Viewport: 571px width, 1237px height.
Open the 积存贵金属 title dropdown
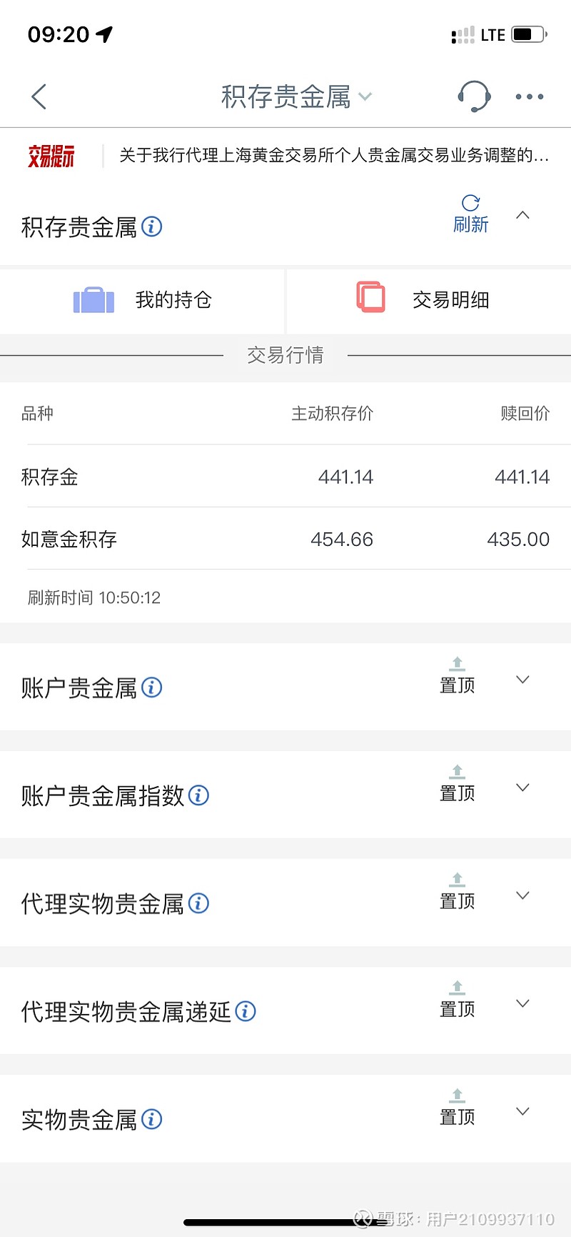[365, 96]
